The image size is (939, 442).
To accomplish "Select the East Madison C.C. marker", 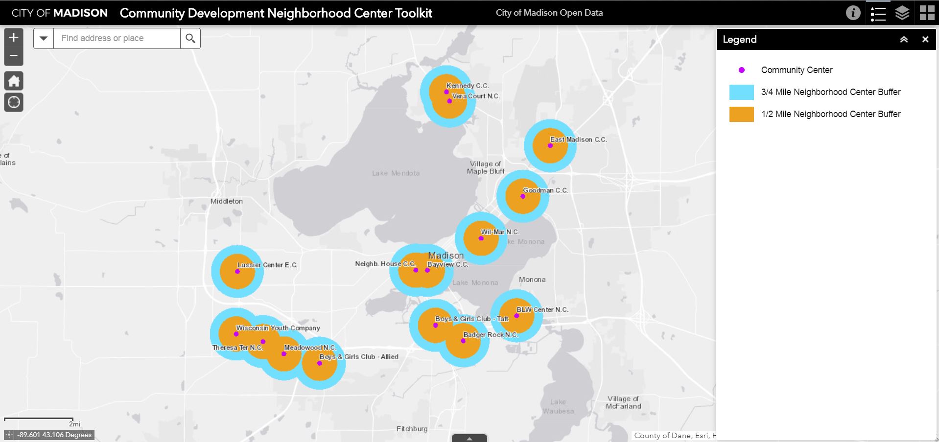I will [550, 145].
